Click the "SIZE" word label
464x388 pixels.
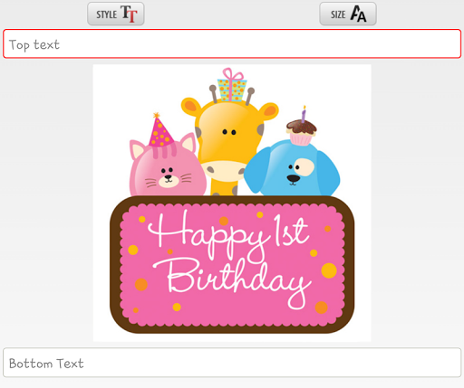pyautogui.click(x=338, y=14)
